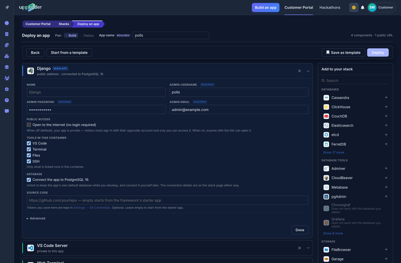Viewport: 401px width, 263px height.
Task: Untick Connect the app to PostgreSQL 16
Action: click(29, 180)
